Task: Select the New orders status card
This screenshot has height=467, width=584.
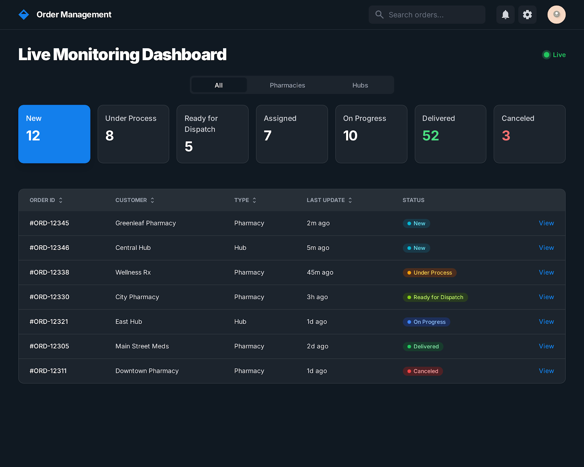Action: point(54,134)
